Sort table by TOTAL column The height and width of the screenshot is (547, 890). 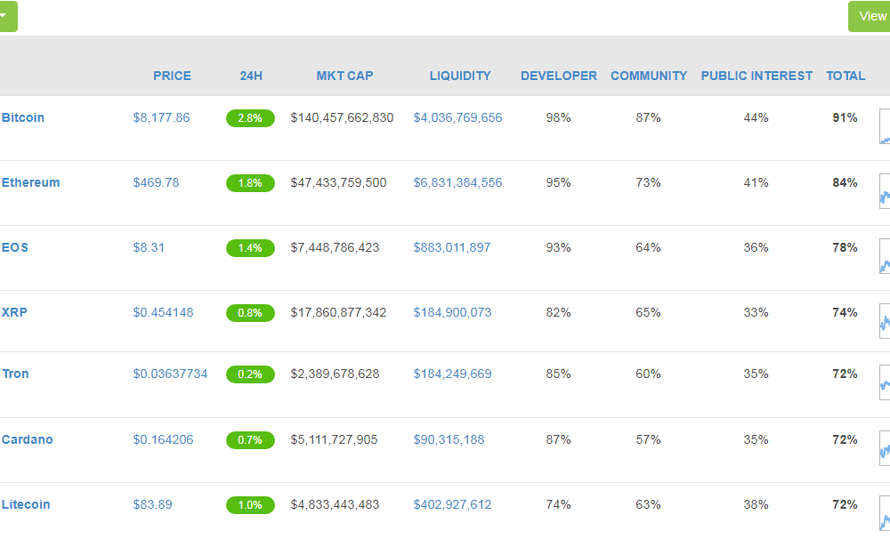point(845,76)
